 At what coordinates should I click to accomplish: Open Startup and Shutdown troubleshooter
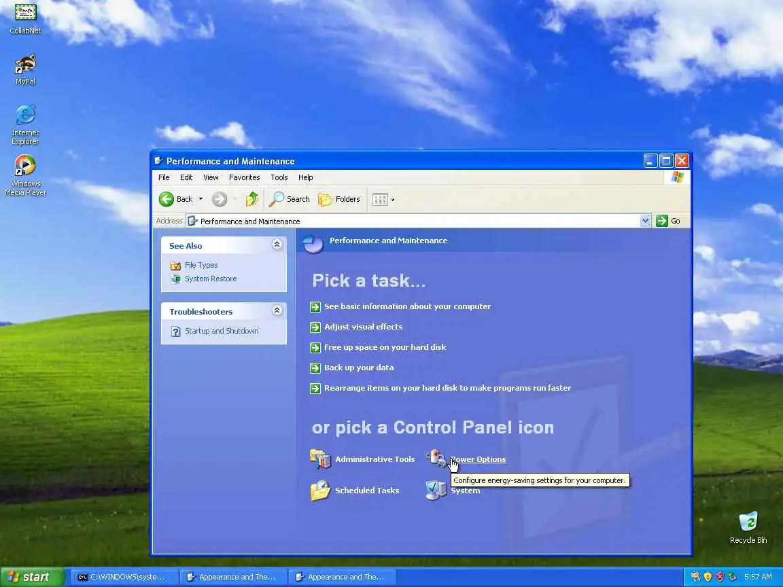pos(222,331)
